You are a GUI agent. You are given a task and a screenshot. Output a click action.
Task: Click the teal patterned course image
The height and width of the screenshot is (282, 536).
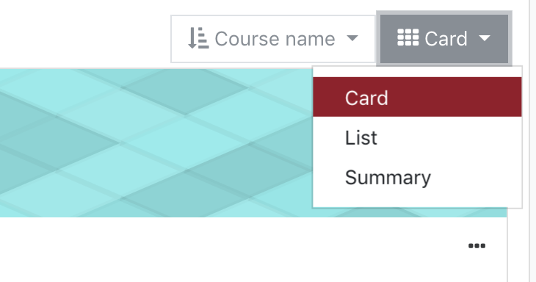[x=156, y=143]
